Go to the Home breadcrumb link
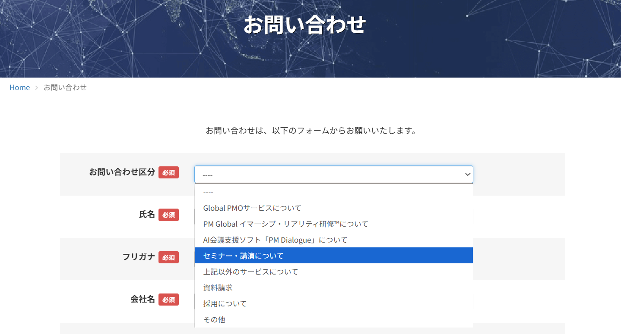 click(x=20, y=87)
